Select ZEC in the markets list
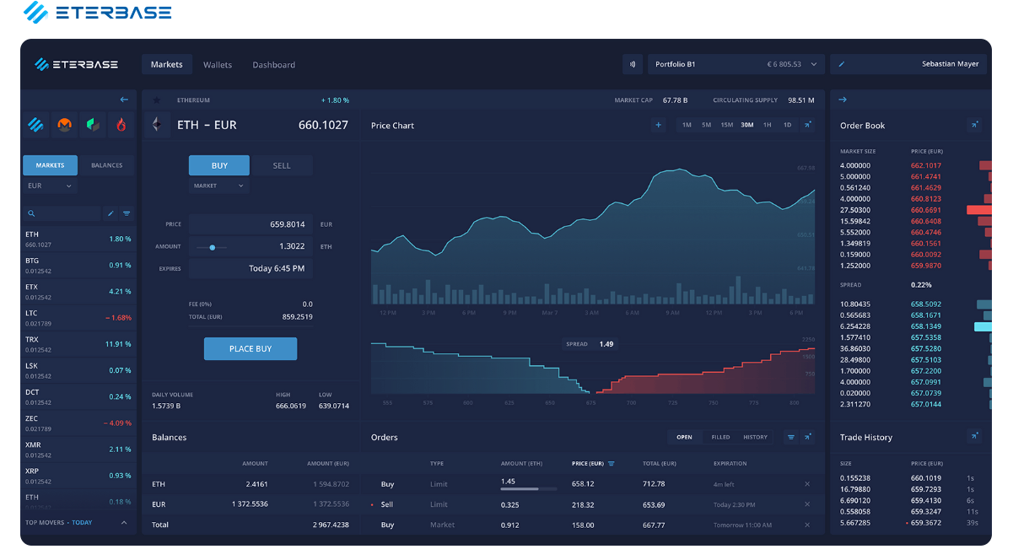The image size is (1013, 560). click(x=78, y=423)
